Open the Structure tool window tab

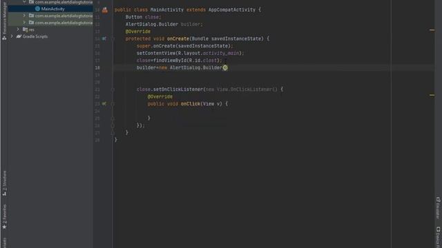click(4, 183)
